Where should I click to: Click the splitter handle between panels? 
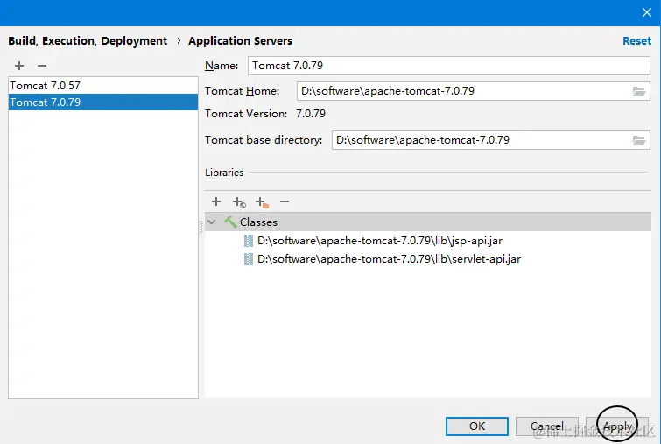pos(201,227)
